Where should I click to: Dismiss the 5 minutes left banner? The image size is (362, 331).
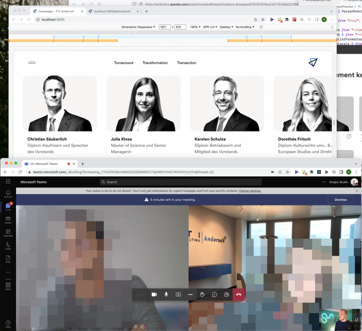click(x=341, y=200)
